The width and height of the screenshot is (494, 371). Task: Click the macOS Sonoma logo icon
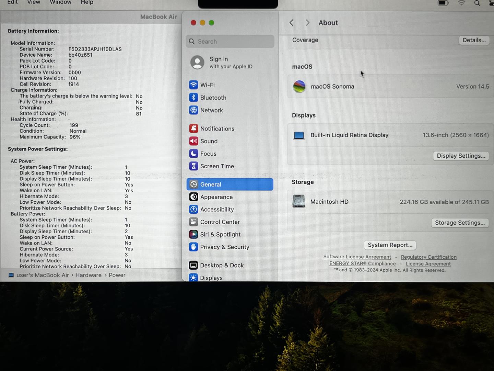pos(299,87)
